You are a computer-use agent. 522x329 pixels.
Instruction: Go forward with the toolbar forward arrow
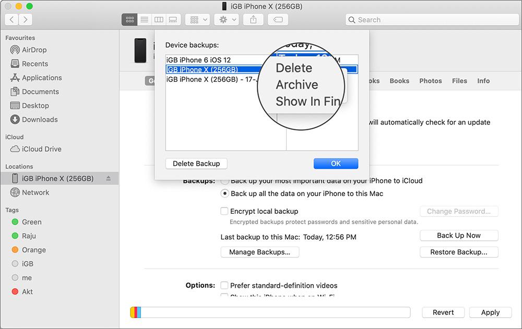tap(26, 20)
